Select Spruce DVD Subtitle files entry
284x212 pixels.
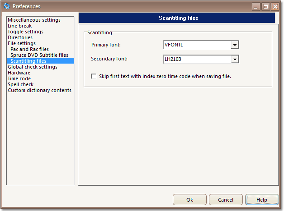coord(39,55)
